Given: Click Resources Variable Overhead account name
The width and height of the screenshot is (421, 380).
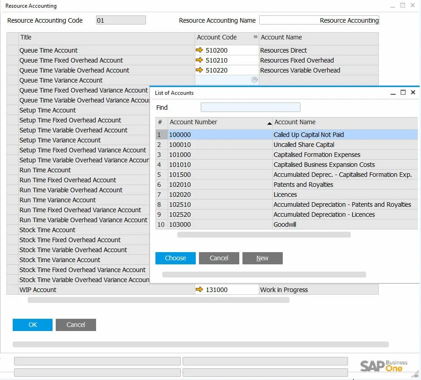Looking at the screenshot, I should pos(319,70).
